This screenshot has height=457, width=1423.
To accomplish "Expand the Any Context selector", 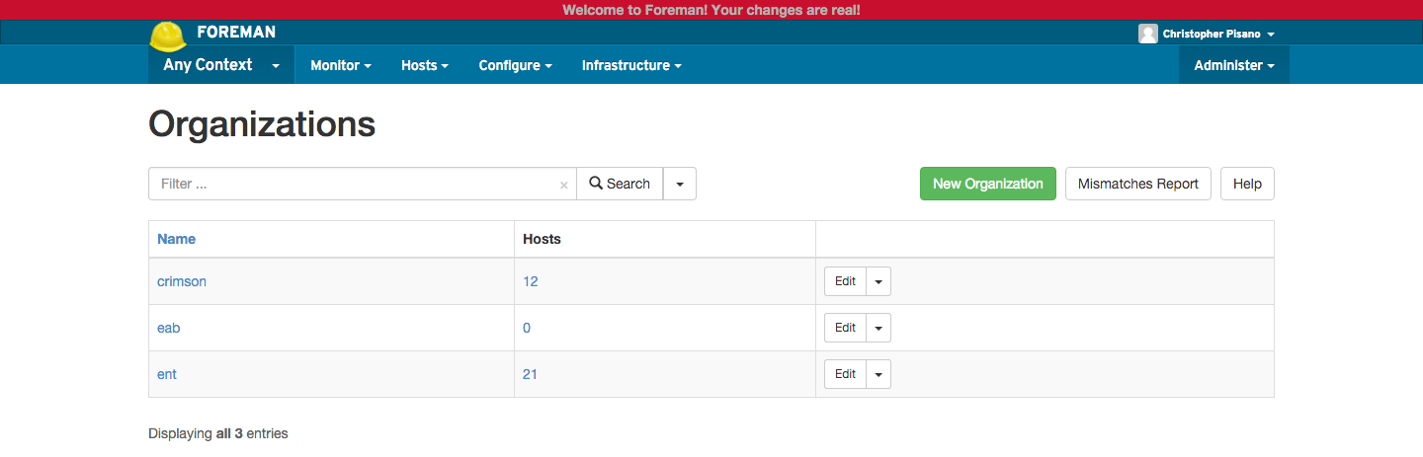I will click(x=221, y=65).
